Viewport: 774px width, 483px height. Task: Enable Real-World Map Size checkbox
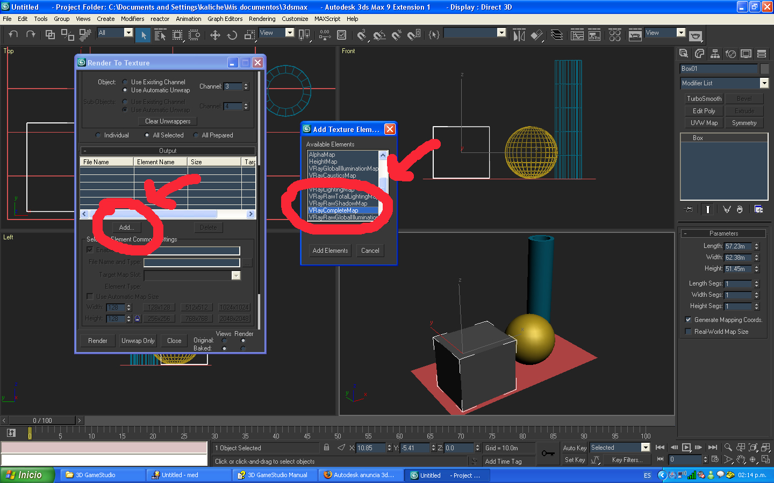click(688, 332)
